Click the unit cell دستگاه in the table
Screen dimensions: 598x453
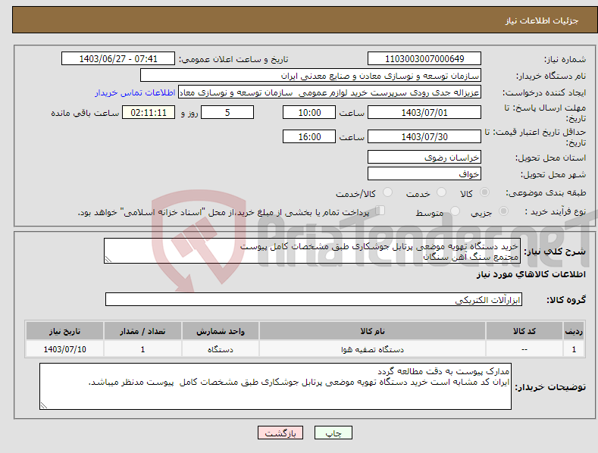pos(221,349)
